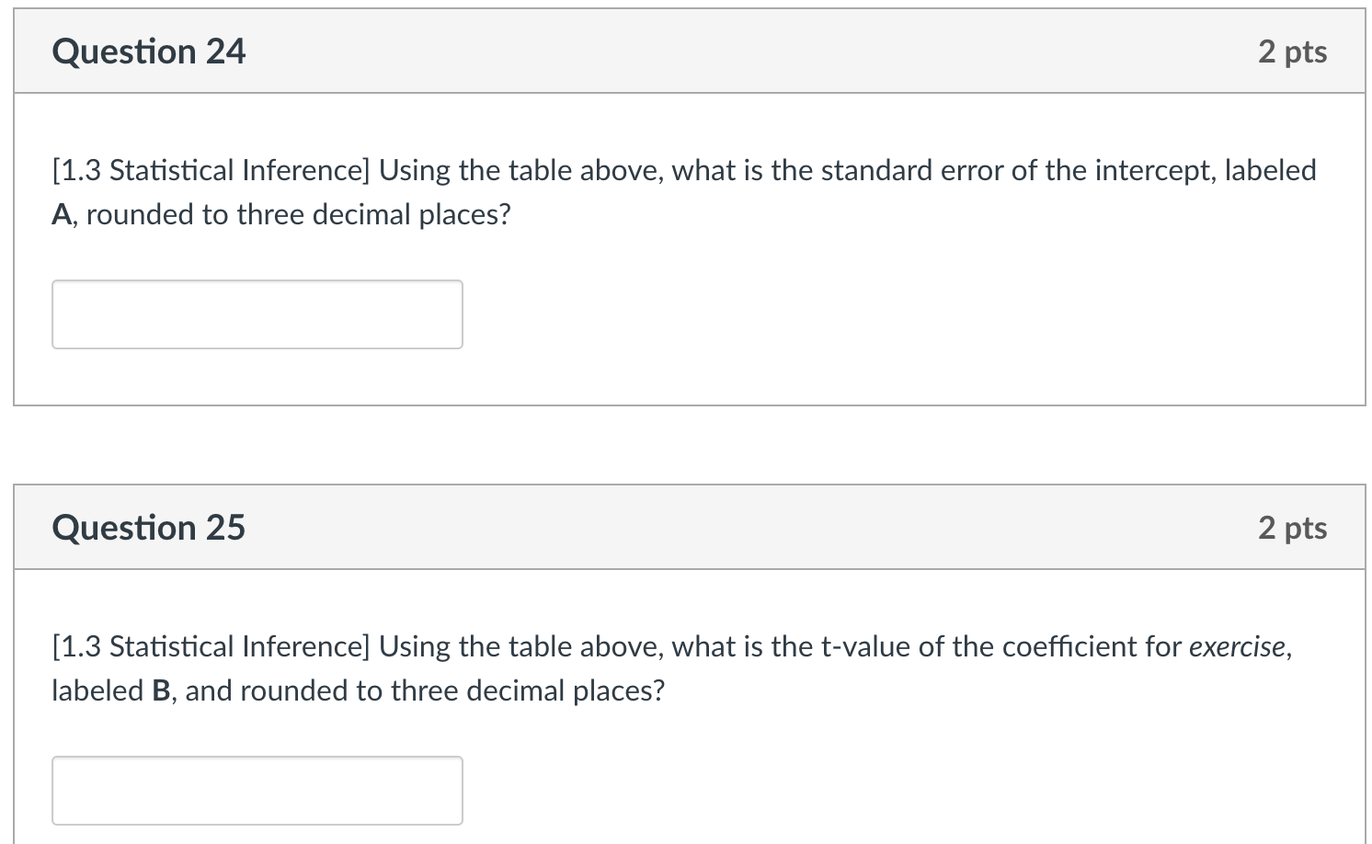
Task: Click inside Question 24 answer input field
Action: [x=257, y=314]
